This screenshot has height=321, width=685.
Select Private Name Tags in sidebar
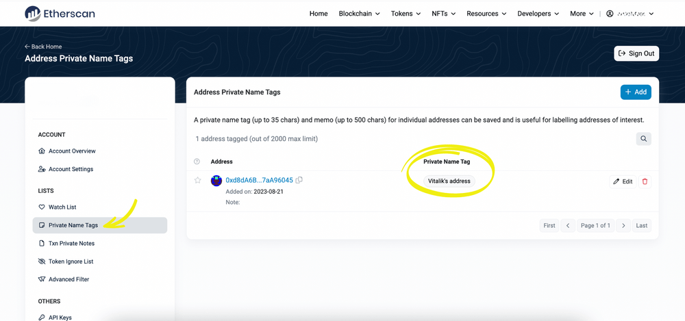(x=99, y=225)
